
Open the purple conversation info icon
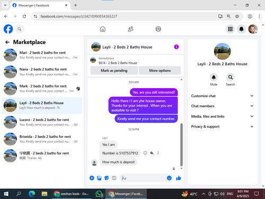click(x=176, y=47)
